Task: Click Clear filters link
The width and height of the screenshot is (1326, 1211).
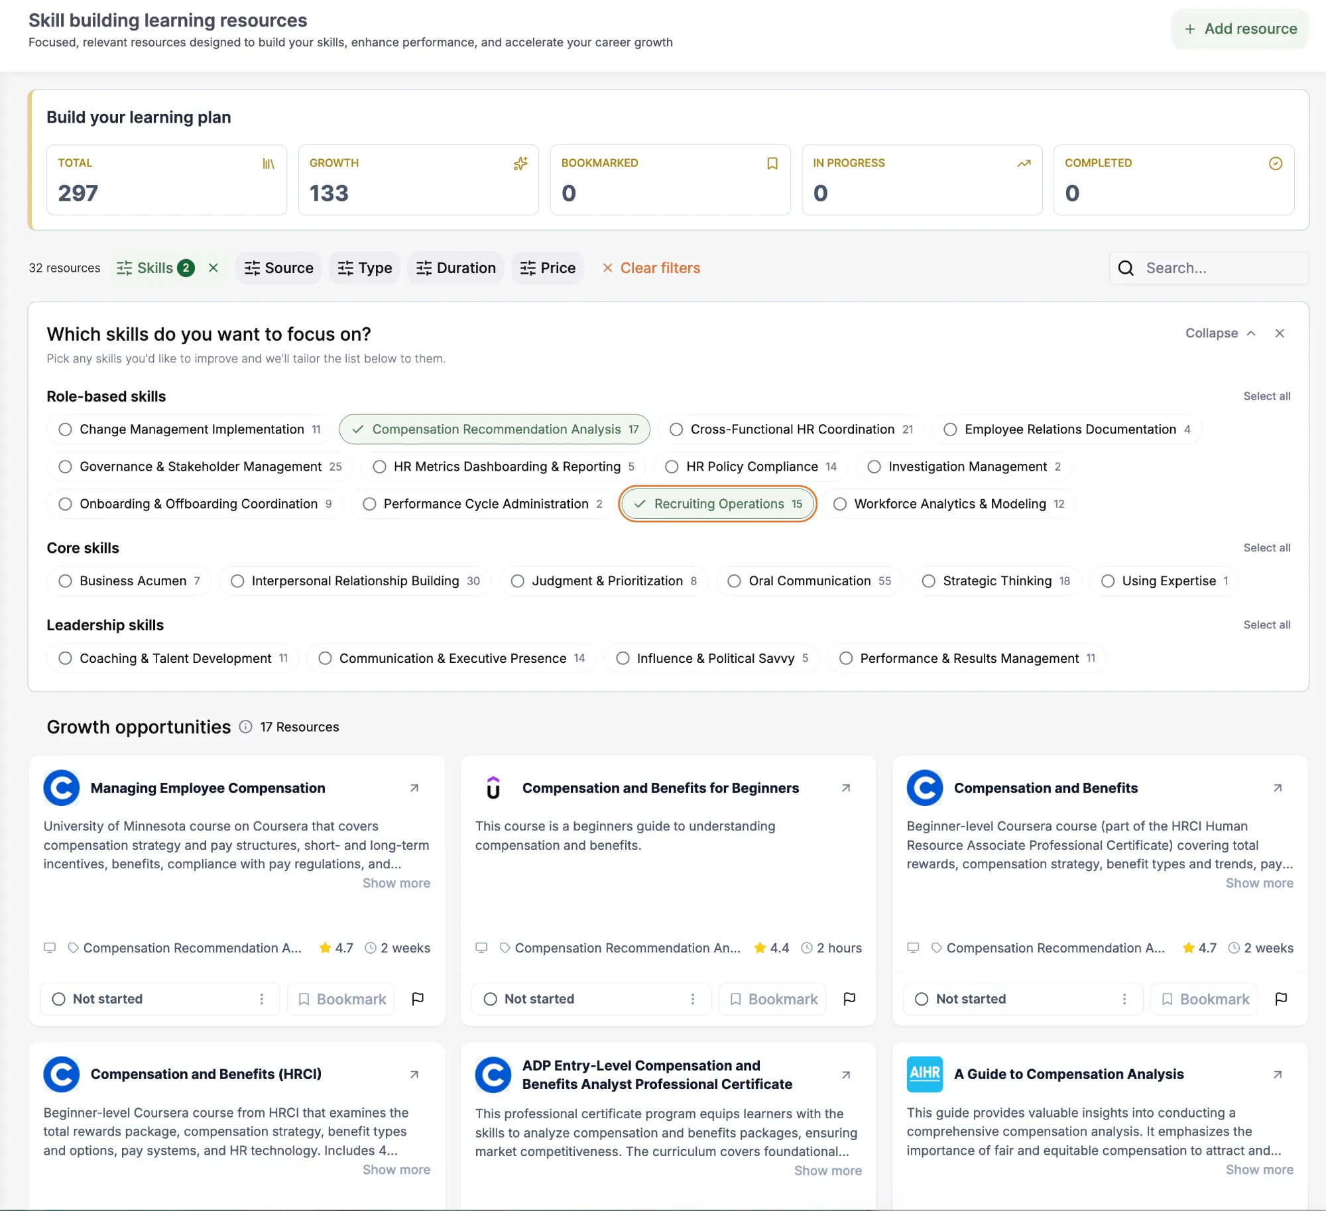Action: 651,268
